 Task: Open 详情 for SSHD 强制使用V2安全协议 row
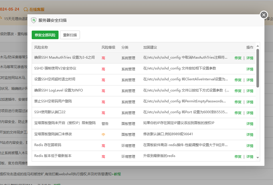tap(250, 69)
